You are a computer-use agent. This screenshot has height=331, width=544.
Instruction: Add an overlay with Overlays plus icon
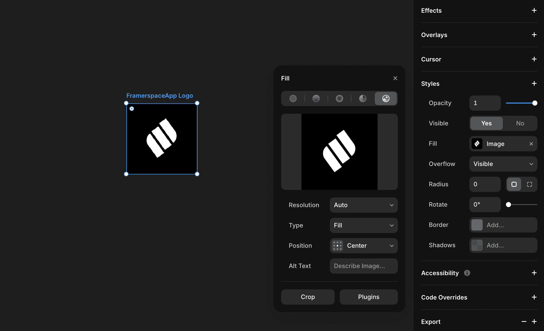[534, 35]
